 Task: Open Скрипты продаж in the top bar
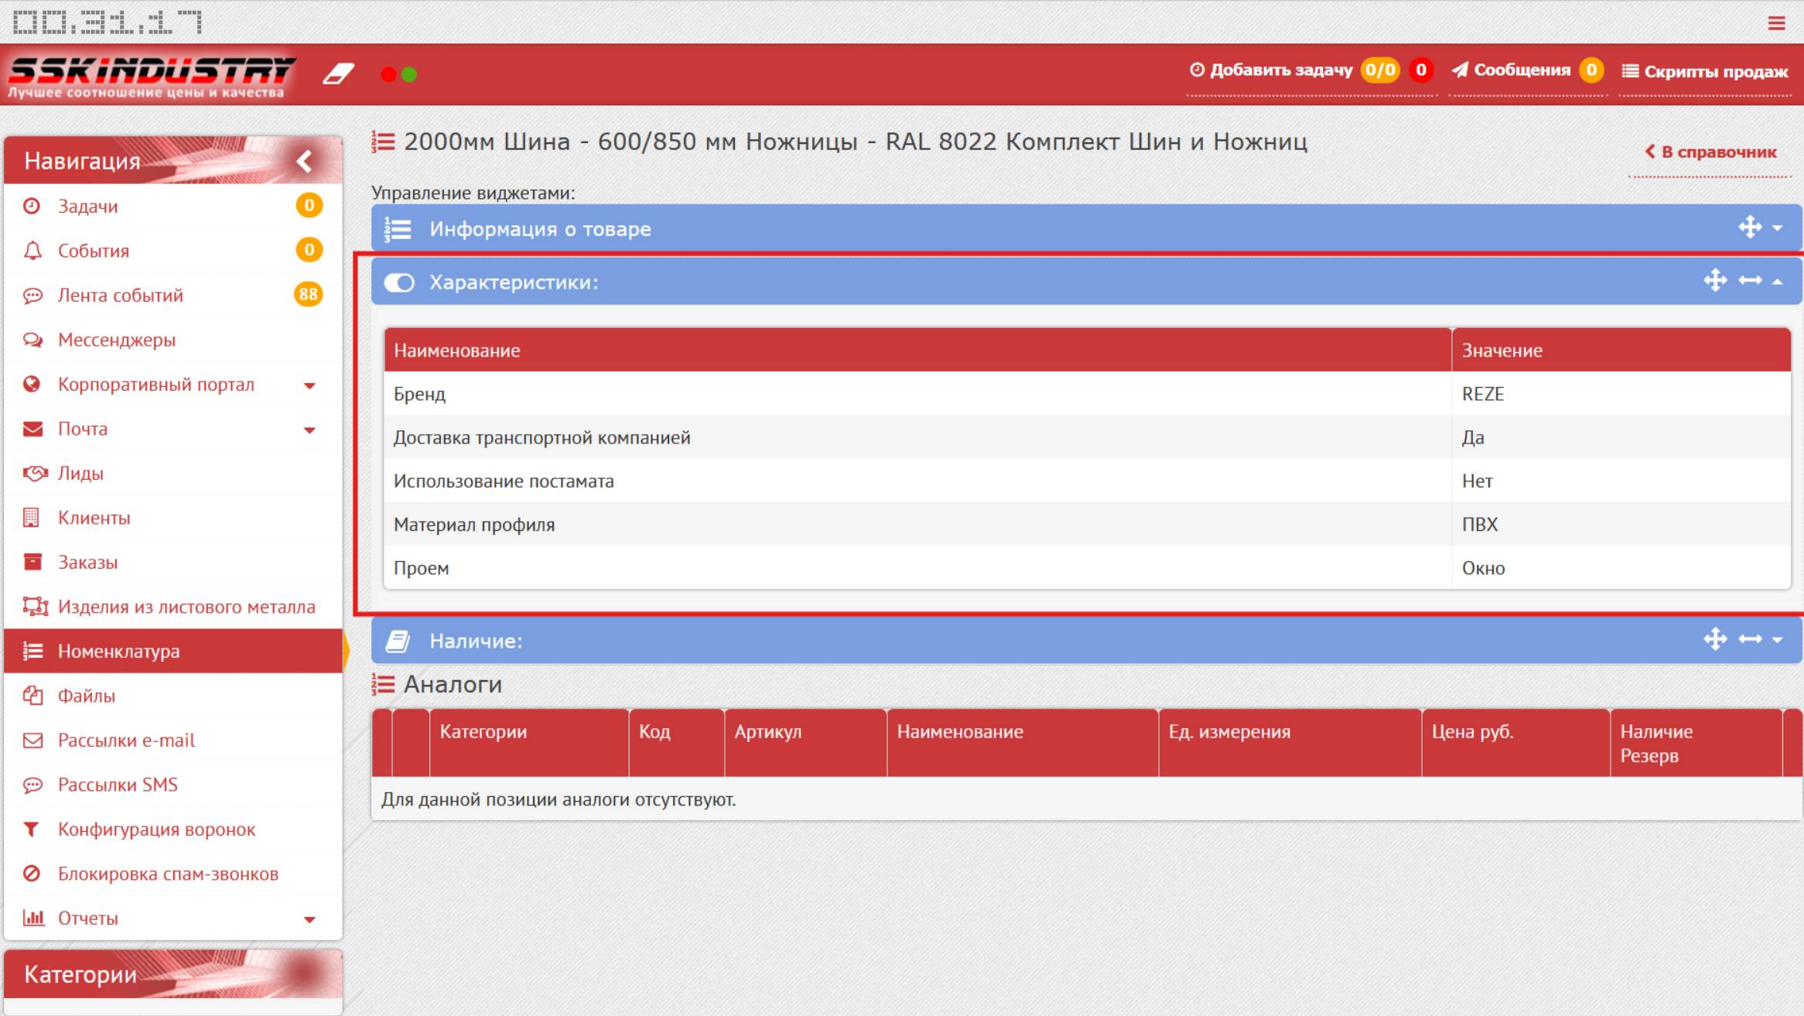(x=1705, y=71)
